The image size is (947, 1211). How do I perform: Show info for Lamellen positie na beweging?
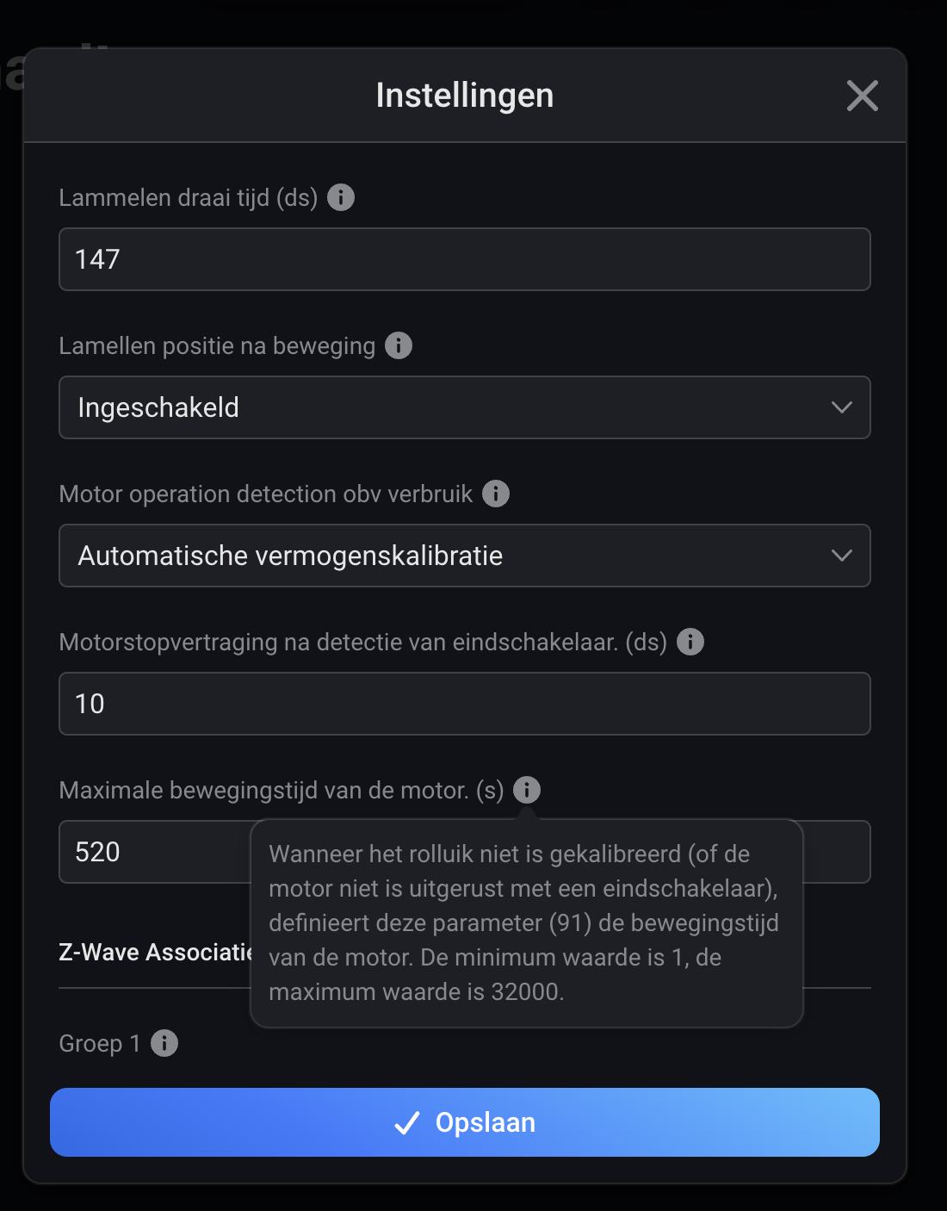(398, 345)
